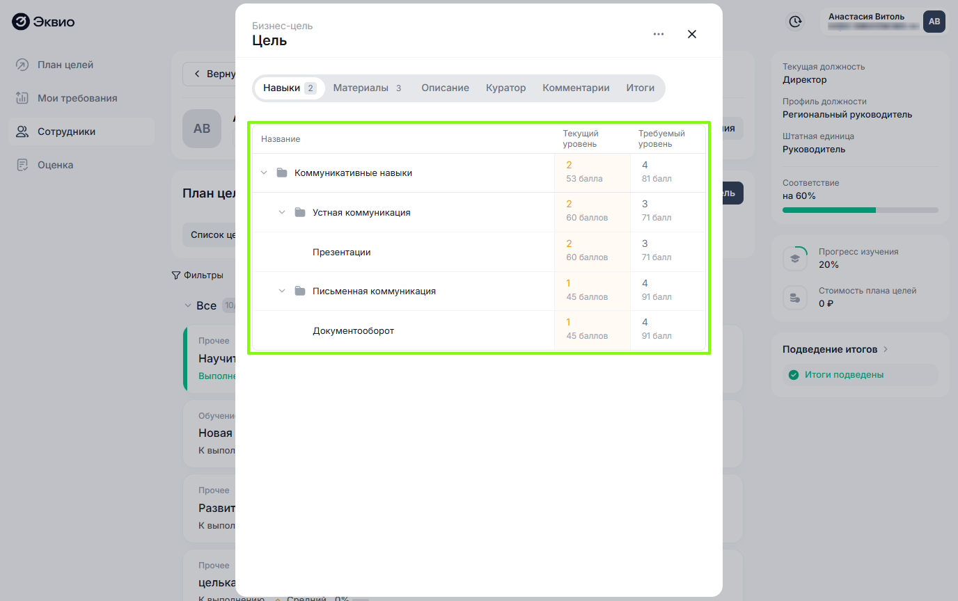Open План целей in sidebar
Screen dimensions: 958x601
[x=81, y=65]
